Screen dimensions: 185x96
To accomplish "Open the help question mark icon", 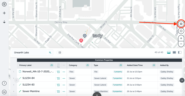I will point(4,83).
